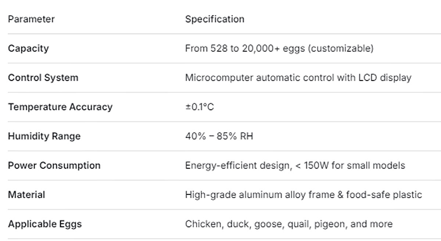Click the ±0.1°C temperature value
Image resolution: width=441 pixels, height=241 pixels.
(x=200, y=107)
